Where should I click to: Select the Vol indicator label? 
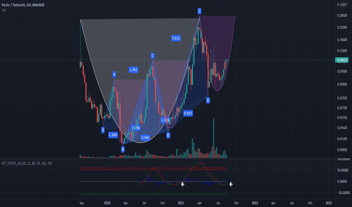coord(4,10)
